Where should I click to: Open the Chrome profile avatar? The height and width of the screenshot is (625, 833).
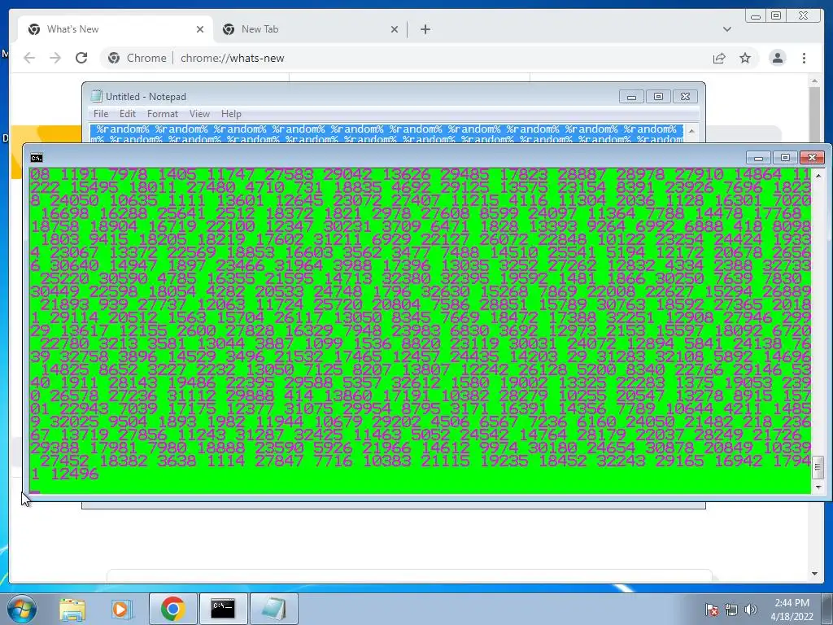[777, 58]
